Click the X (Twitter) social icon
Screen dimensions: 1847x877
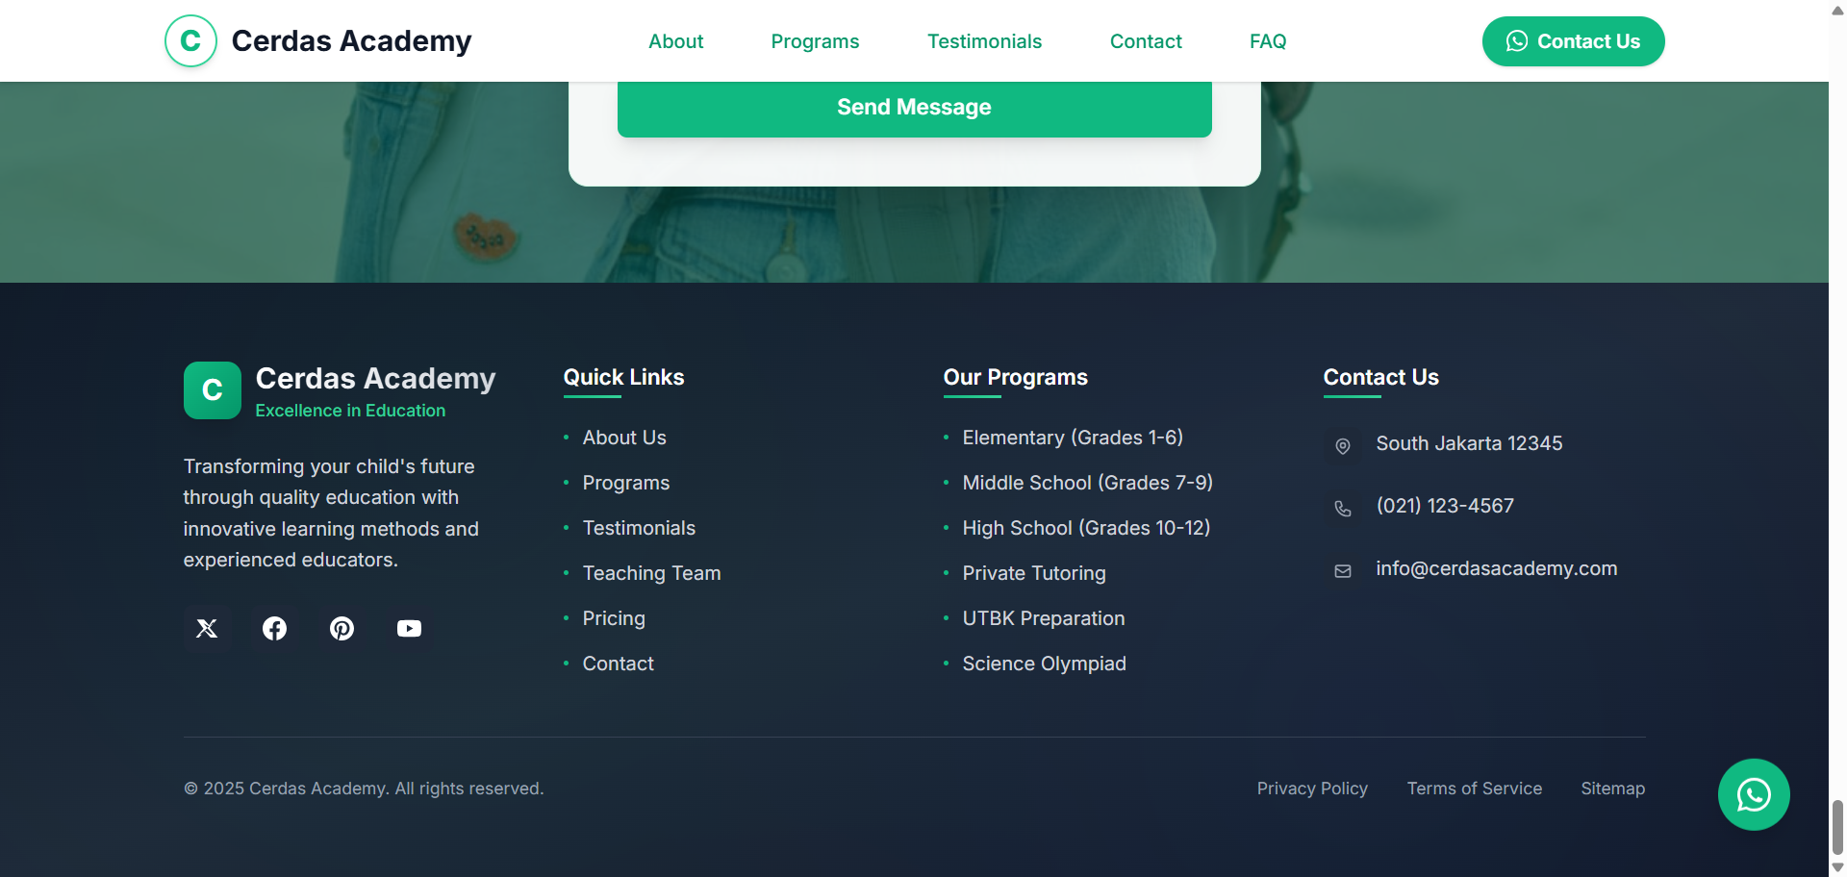pyautogui.click(x=207, y=629)
